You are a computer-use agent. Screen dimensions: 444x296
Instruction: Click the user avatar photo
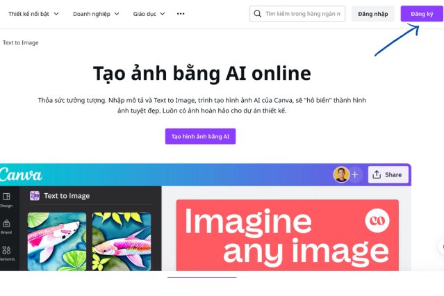341,175
